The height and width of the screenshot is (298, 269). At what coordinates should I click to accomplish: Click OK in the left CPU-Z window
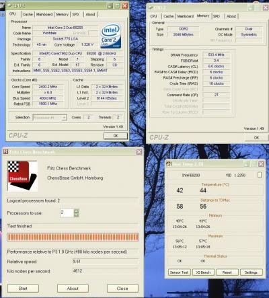pyautogui.click(x=116, y=136)
